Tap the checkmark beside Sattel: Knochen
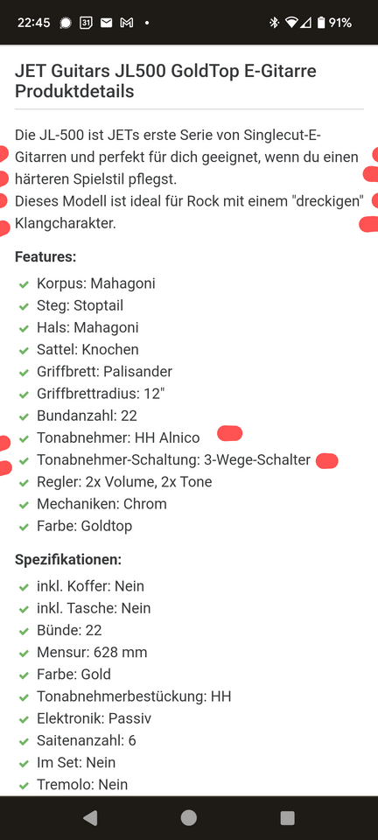Image resolution: width=378 pixels, height=840 pixels. (x=24, y=350)
